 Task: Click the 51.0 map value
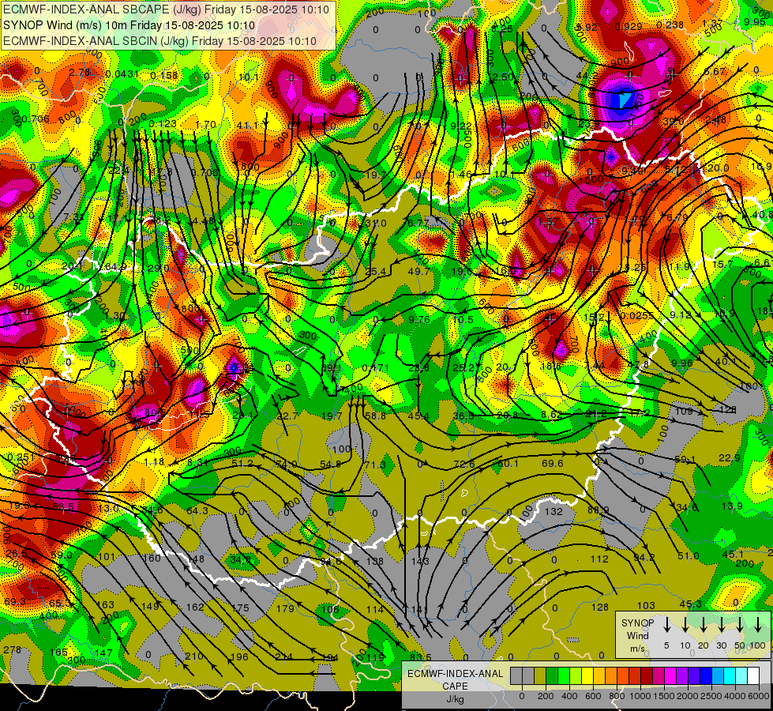coord(689,556)
